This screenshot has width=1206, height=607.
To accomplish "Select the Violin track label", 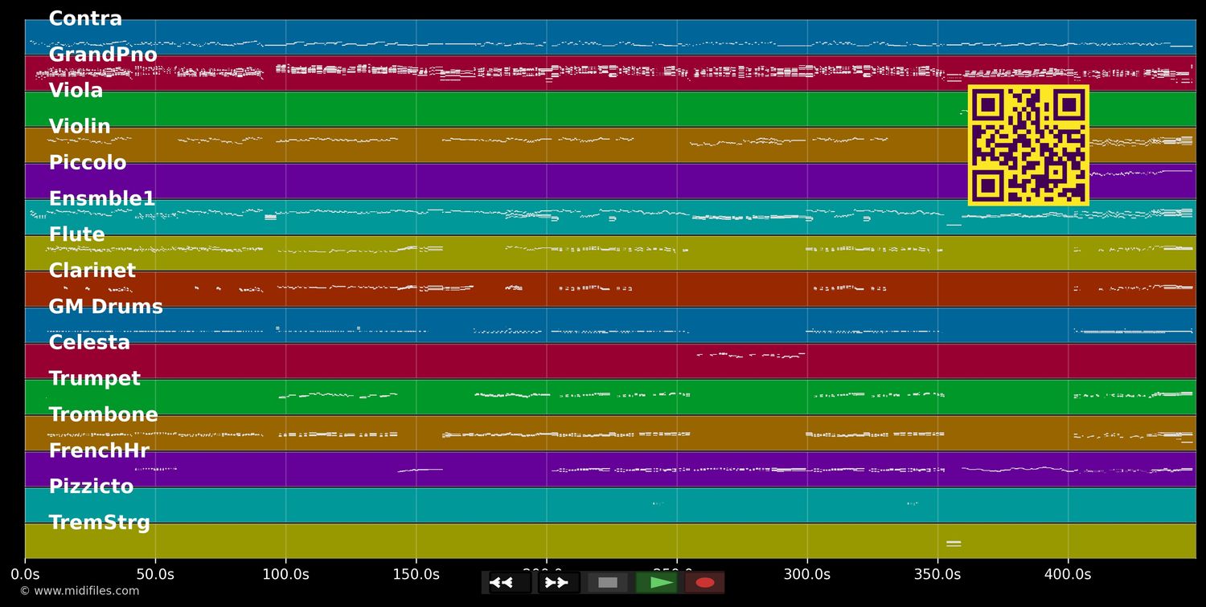I will point(80,127).
